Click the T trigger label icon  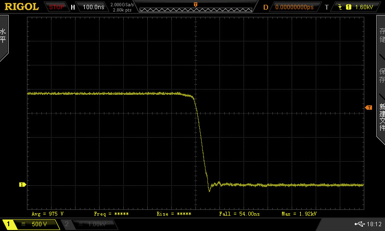[326, 7]
